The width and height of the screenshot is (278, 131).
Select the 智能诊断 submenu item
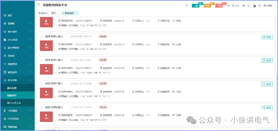(17, 95)
